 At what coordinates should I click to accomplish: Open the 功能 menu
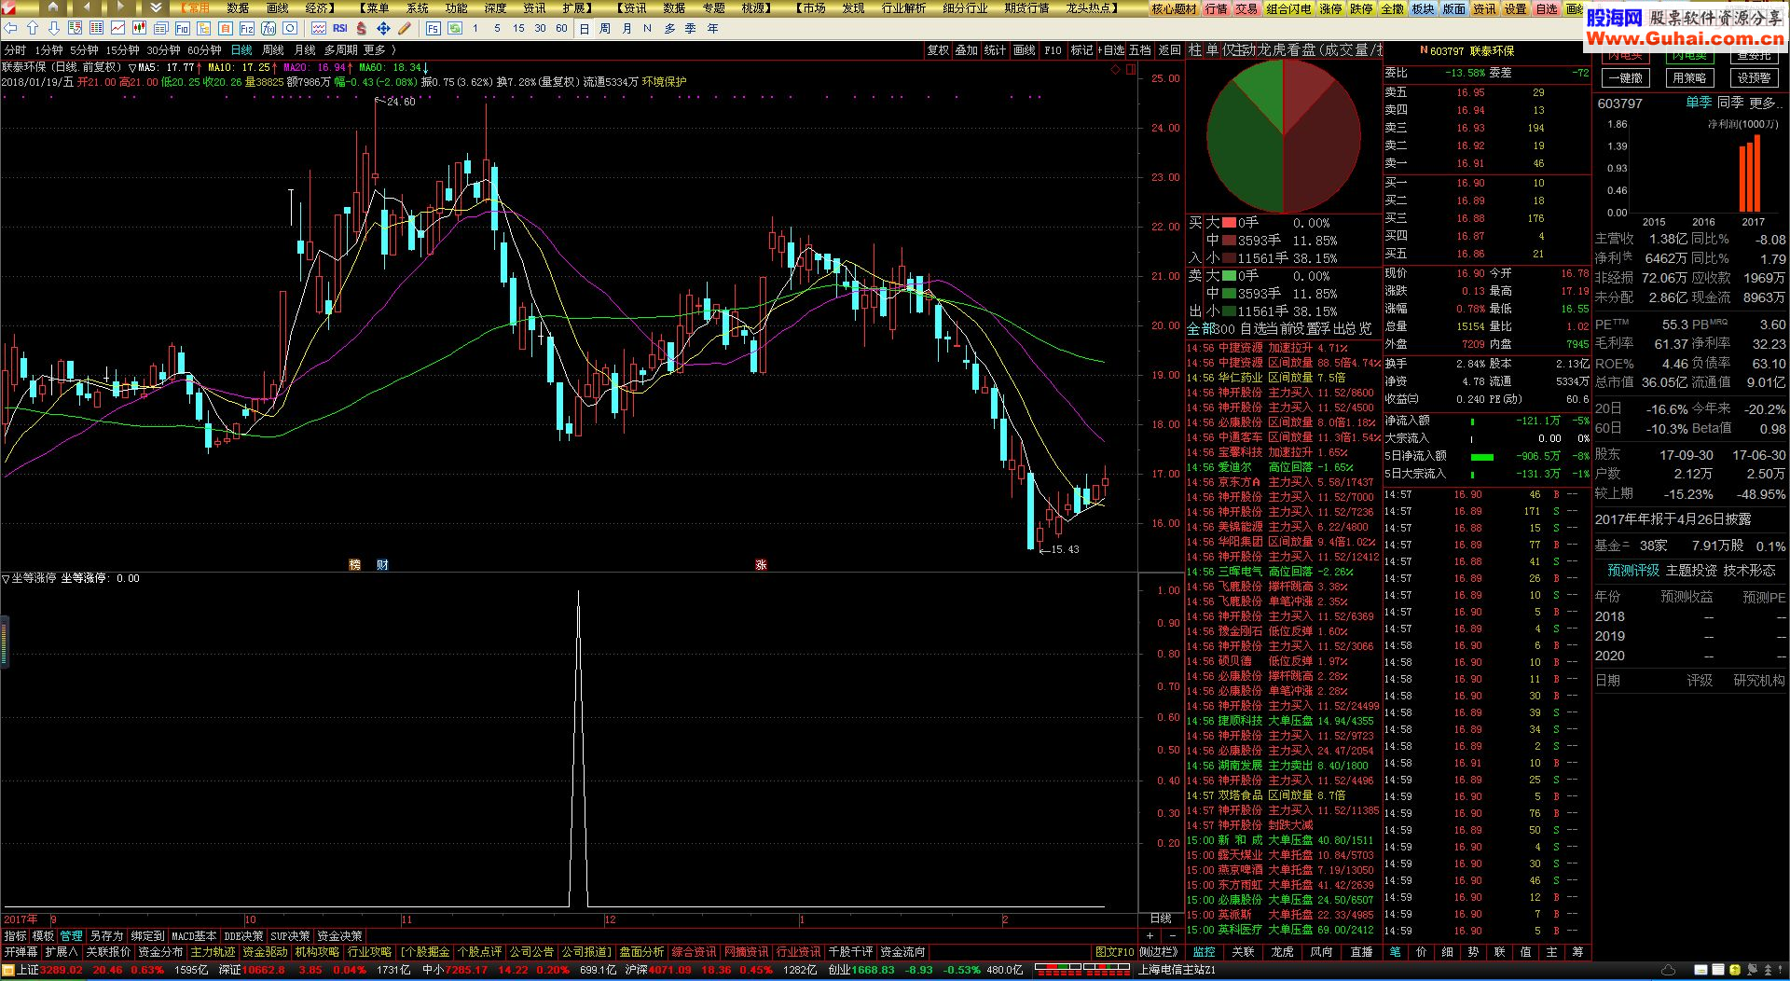[x=456, y=7]
